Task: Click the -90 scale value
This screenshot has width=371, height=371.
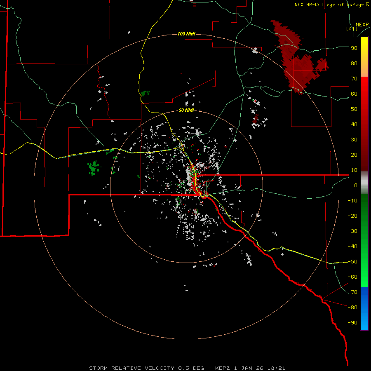Action: (x=352, y=323)
